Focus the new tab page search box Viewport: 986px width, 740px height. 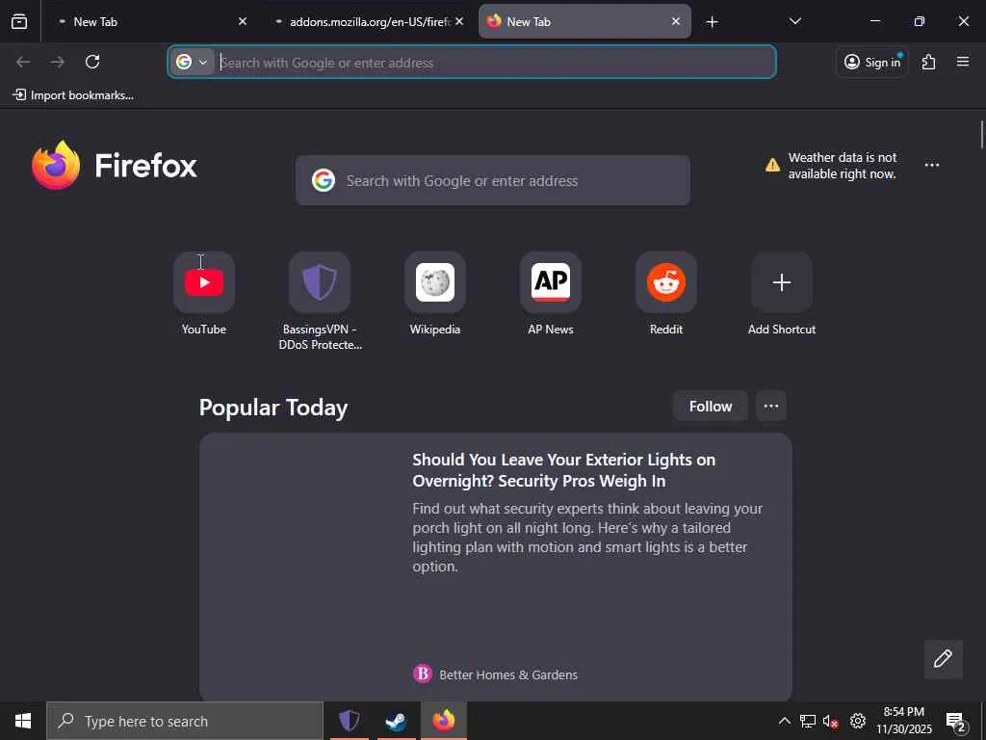(x=493, y=180)
